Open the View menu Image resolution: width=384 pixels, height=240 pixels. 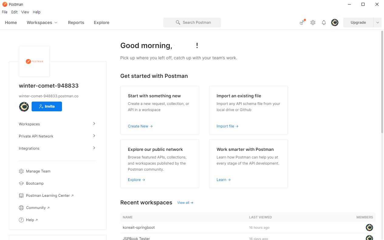25,12
